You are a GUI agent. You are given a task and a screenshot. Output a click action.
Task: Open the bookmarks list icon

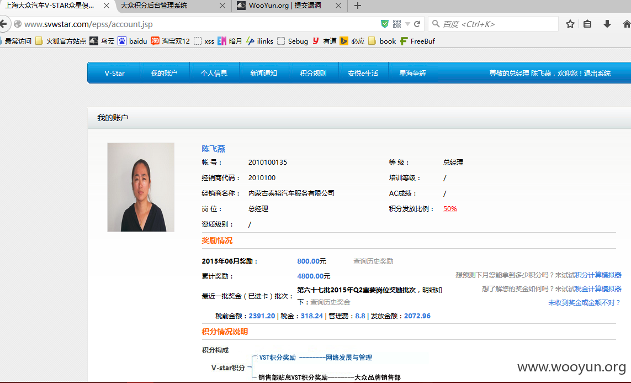(587, 24)
